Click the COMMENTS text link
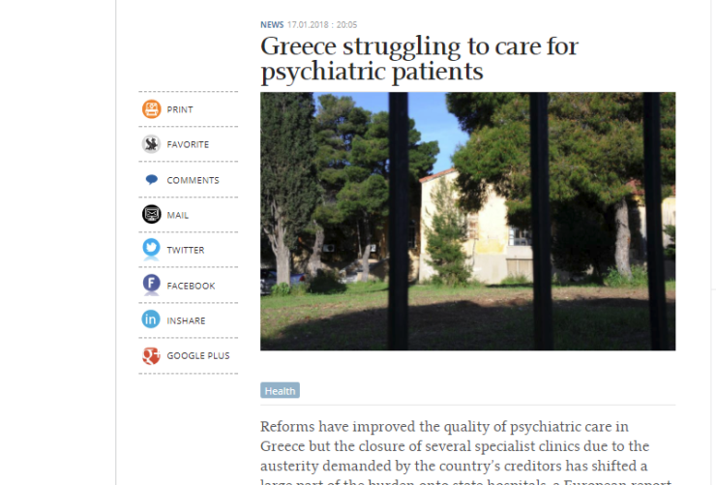This screenshot has width=716, height=485. coord(193,180)
